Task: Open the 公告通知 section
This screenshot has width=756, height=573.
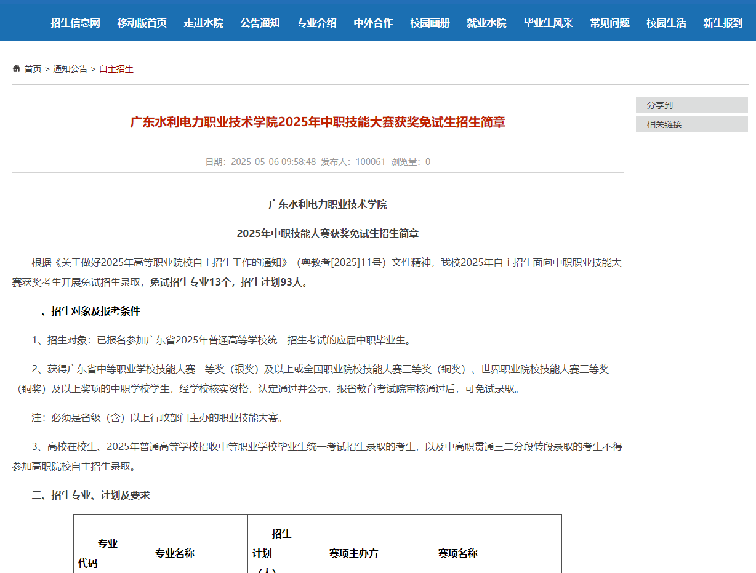Action: click(259, 20)
